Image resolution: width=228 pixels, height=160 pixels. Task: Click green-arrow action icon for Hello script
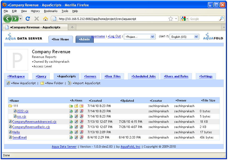click(x=71, y=132)
